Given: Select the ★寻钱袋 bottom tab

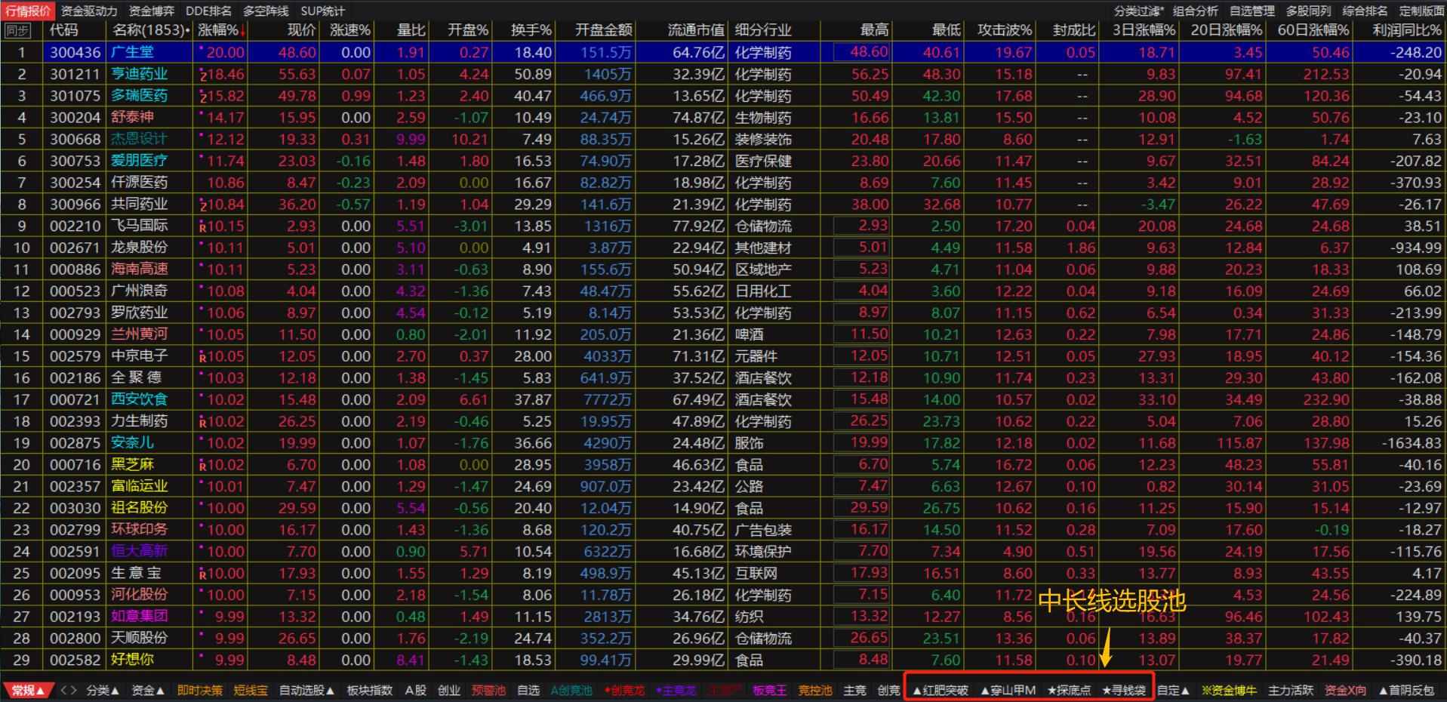Looking at the screenshot, I should (x=1124, y=690).
